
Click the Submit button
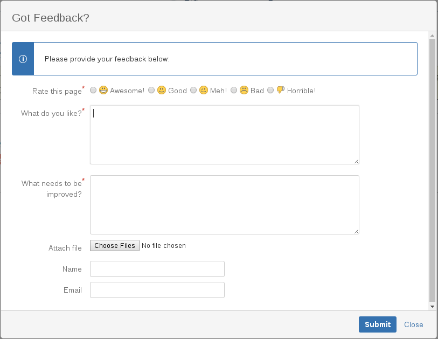377,324
